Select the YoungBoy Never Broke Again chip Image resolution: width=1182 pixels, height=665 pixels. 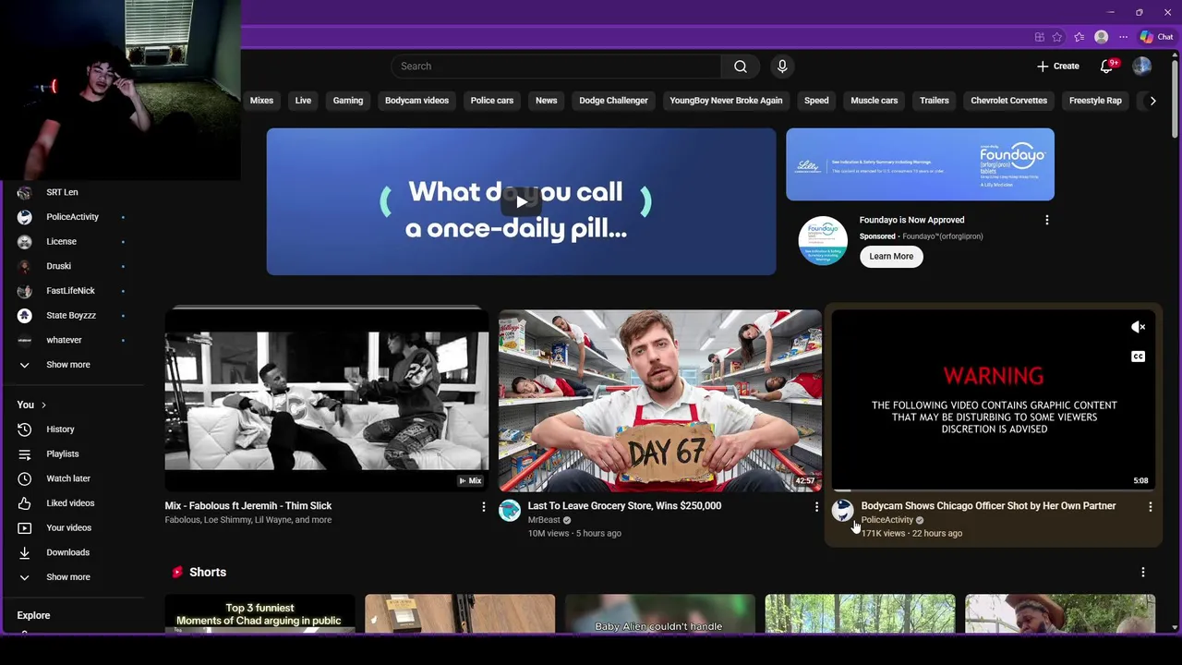(726, 101)
